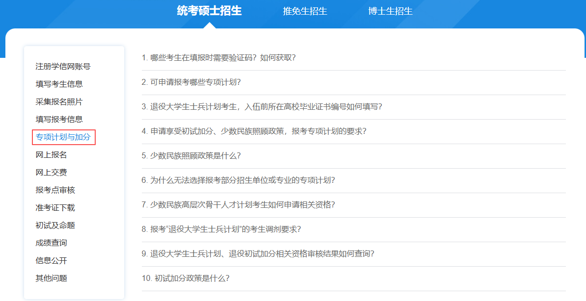
Task: Open question 7 about 骨干人才计划 资格
Action: coord(238,204)
